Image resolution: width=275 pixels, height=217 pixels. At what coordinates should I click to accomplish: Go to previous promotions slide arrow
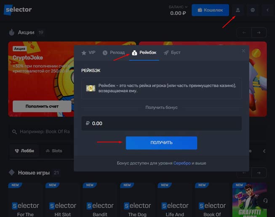coord(244,32)
